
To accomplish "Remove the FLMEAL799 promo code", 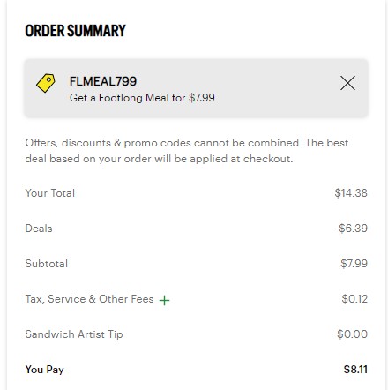I will click(347, 83).
